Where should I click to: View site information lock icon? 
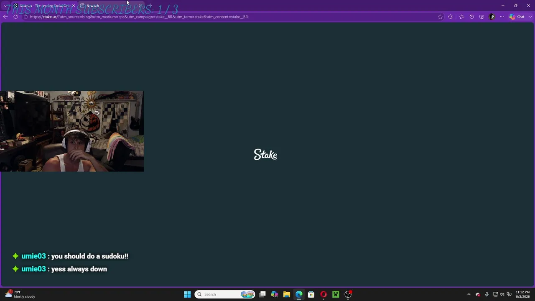click(x=25, y=17)
